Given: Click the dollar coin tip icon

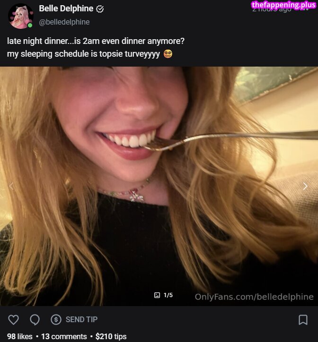Looking at the screenshot, I should [56, 320].
